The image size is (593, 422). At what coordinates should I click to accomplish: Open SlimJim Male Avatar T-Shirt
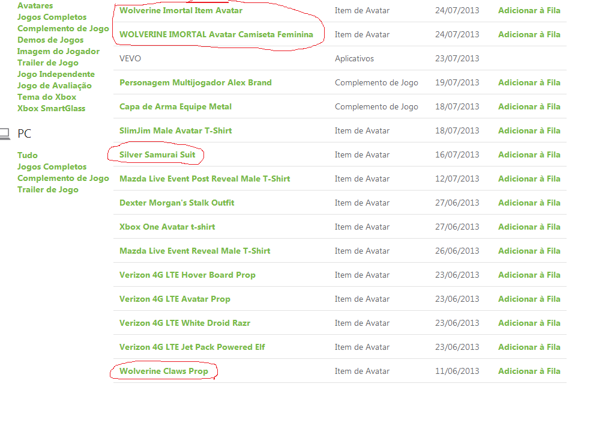coord(175,130)
